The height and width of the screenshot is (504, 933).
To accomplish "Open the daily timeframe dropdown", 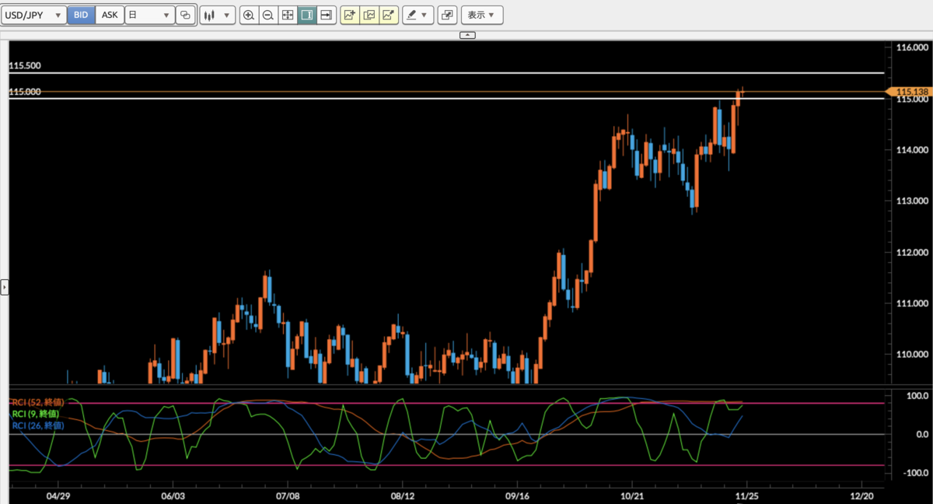I will click(149, 14).
